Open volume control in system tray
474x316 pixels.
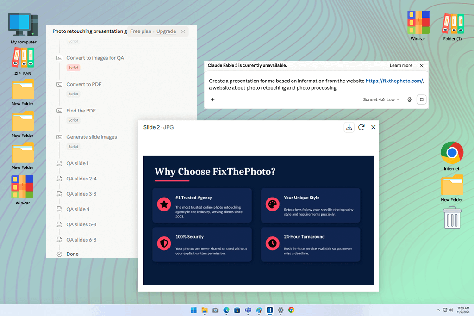pos(451,310)
